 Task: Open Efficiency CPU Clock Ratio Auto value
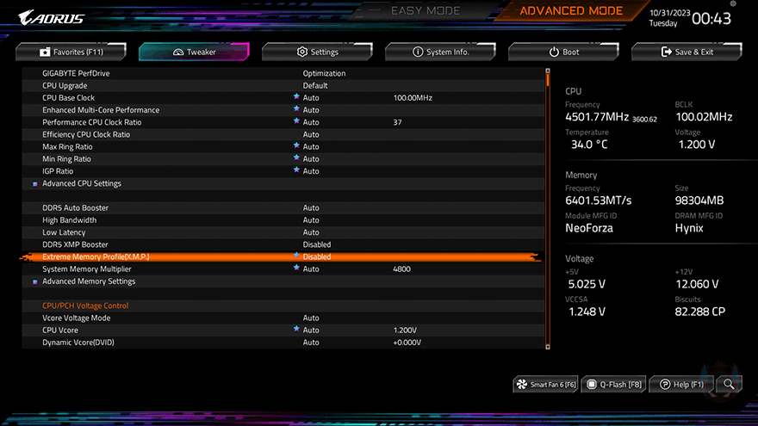point(311,134)
